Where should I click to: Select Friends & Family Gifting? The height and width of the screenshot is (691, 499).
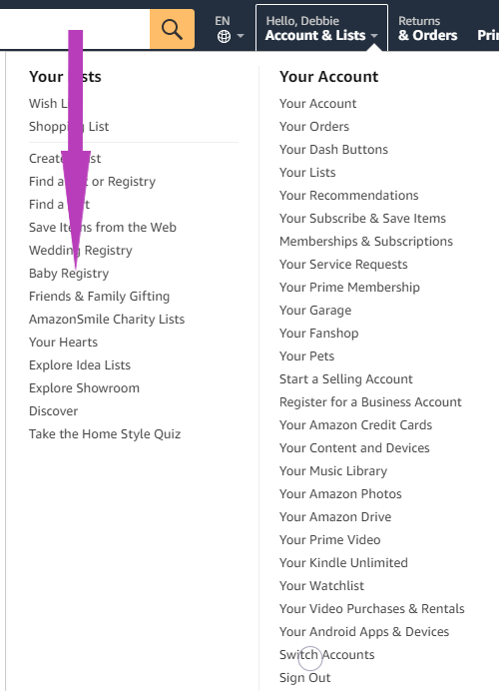99,297
